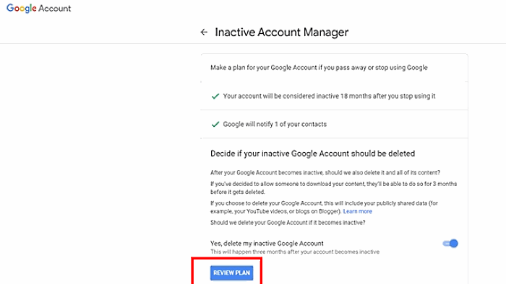Click the three months after inactive subtext

(295, 252)
